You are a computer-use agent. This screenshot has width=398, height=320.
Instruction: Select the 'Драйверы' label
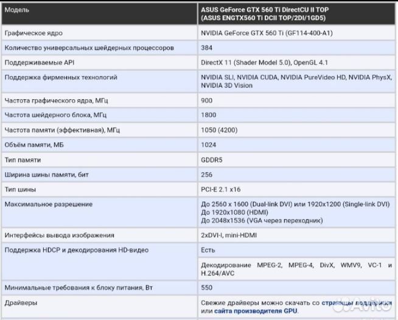21,303
